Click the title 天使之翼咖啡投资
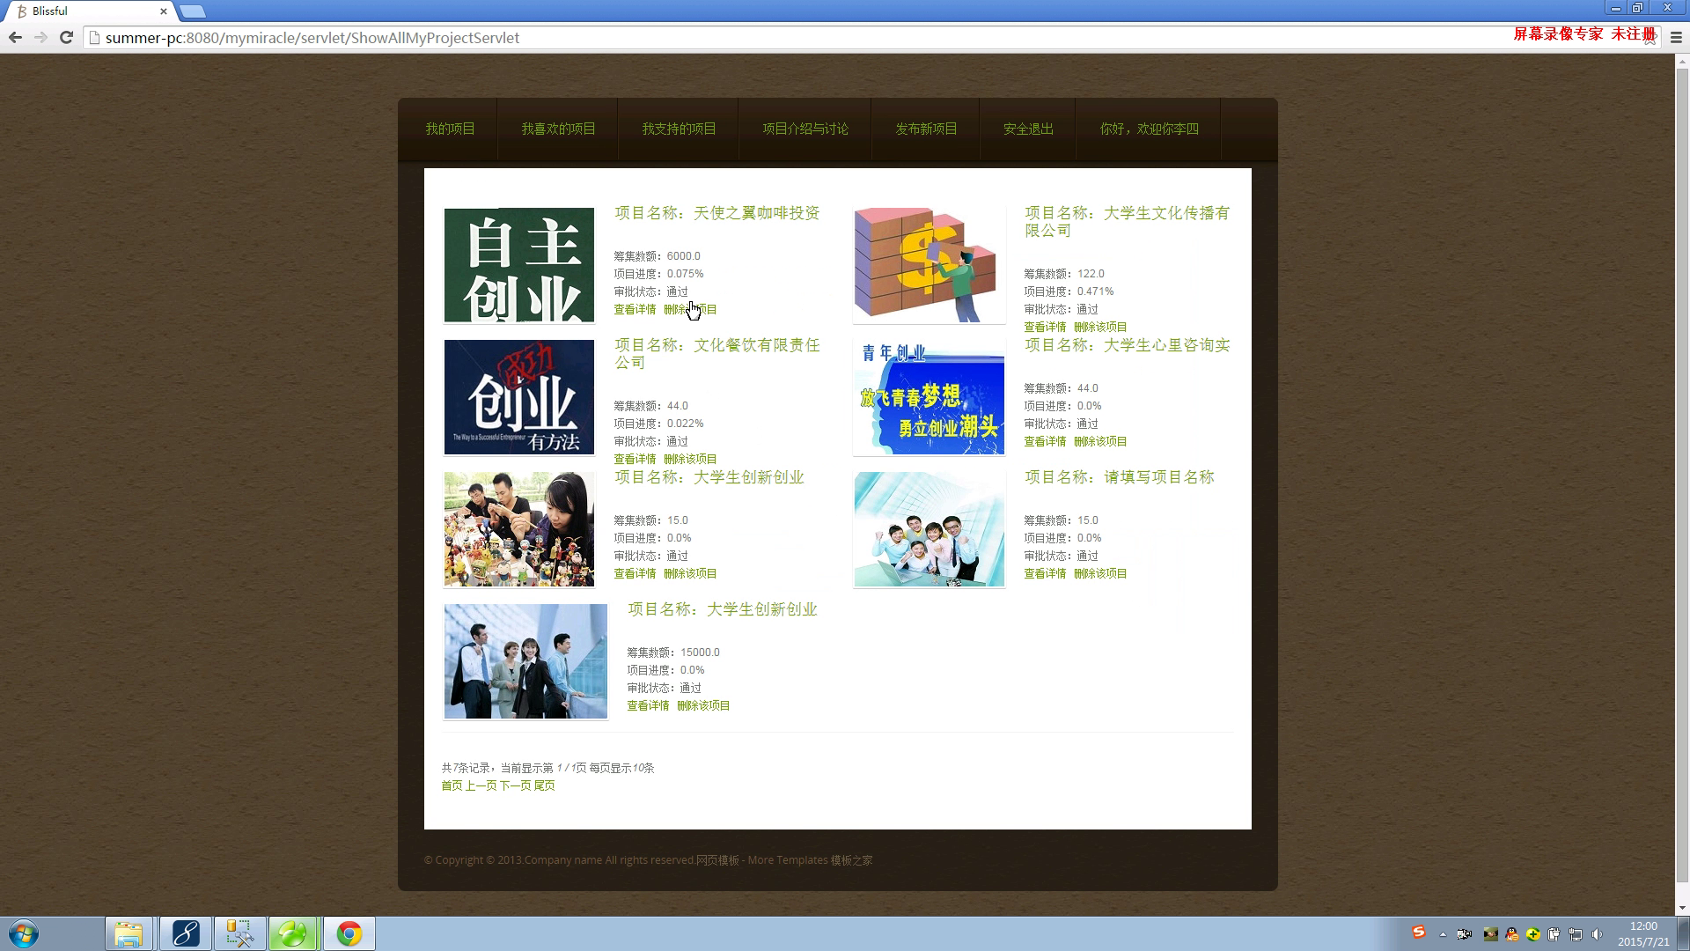Image resolution: width=1690 pixels, height=951 pixels. click(757, 213)
